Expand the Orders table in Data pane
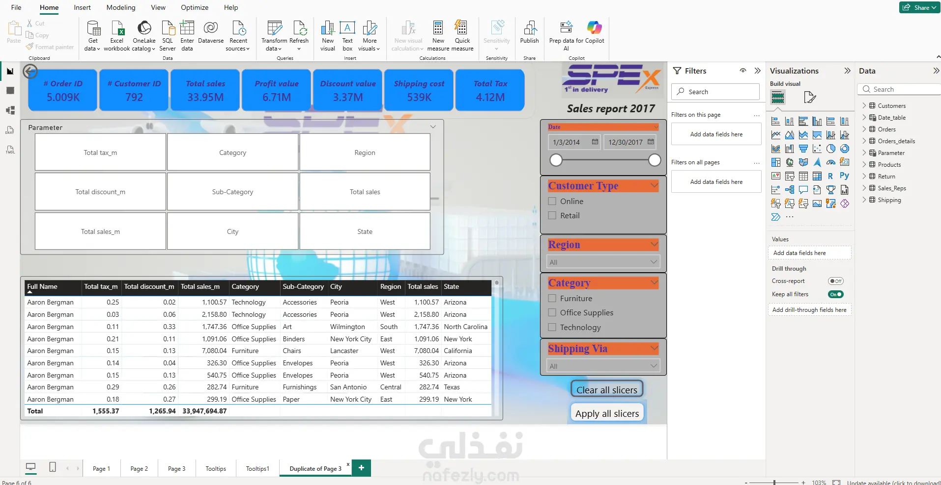 (x=864, y=129)
